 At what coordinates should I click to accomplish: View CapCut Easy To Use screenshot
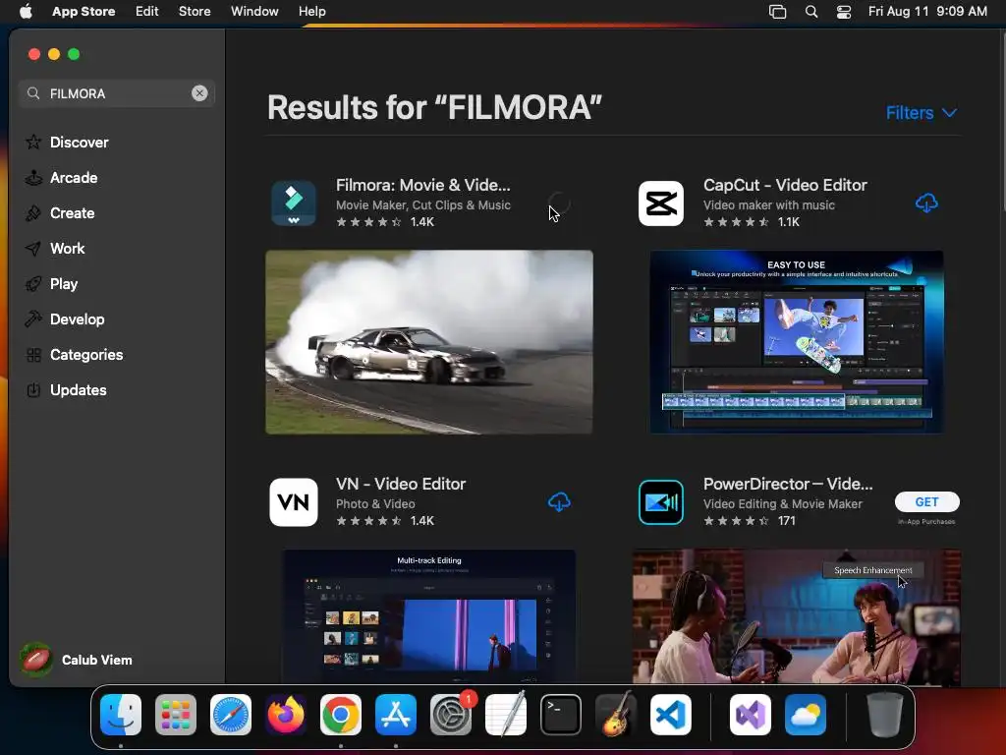[796, 341]
